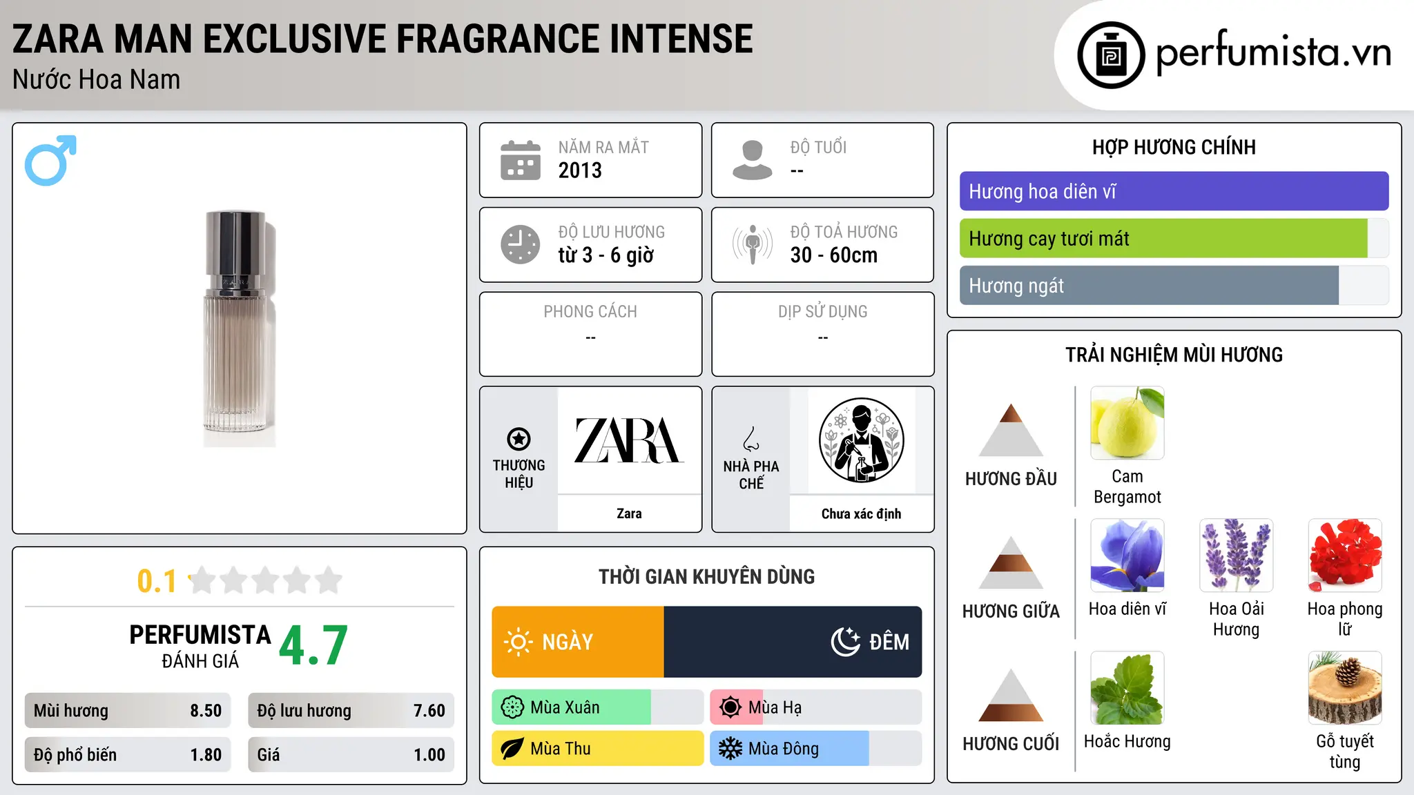
Task: Click the Zara brand name label
Action: click(x=629, y=513)
